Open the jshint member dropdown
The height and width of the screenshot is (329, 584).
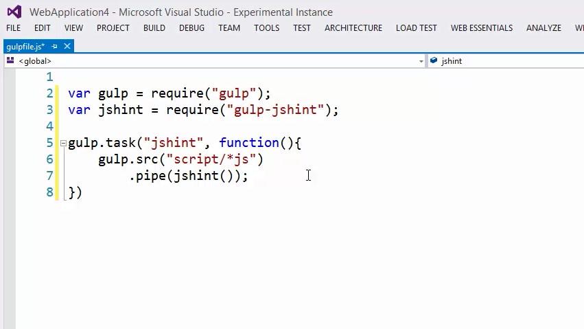506,61
